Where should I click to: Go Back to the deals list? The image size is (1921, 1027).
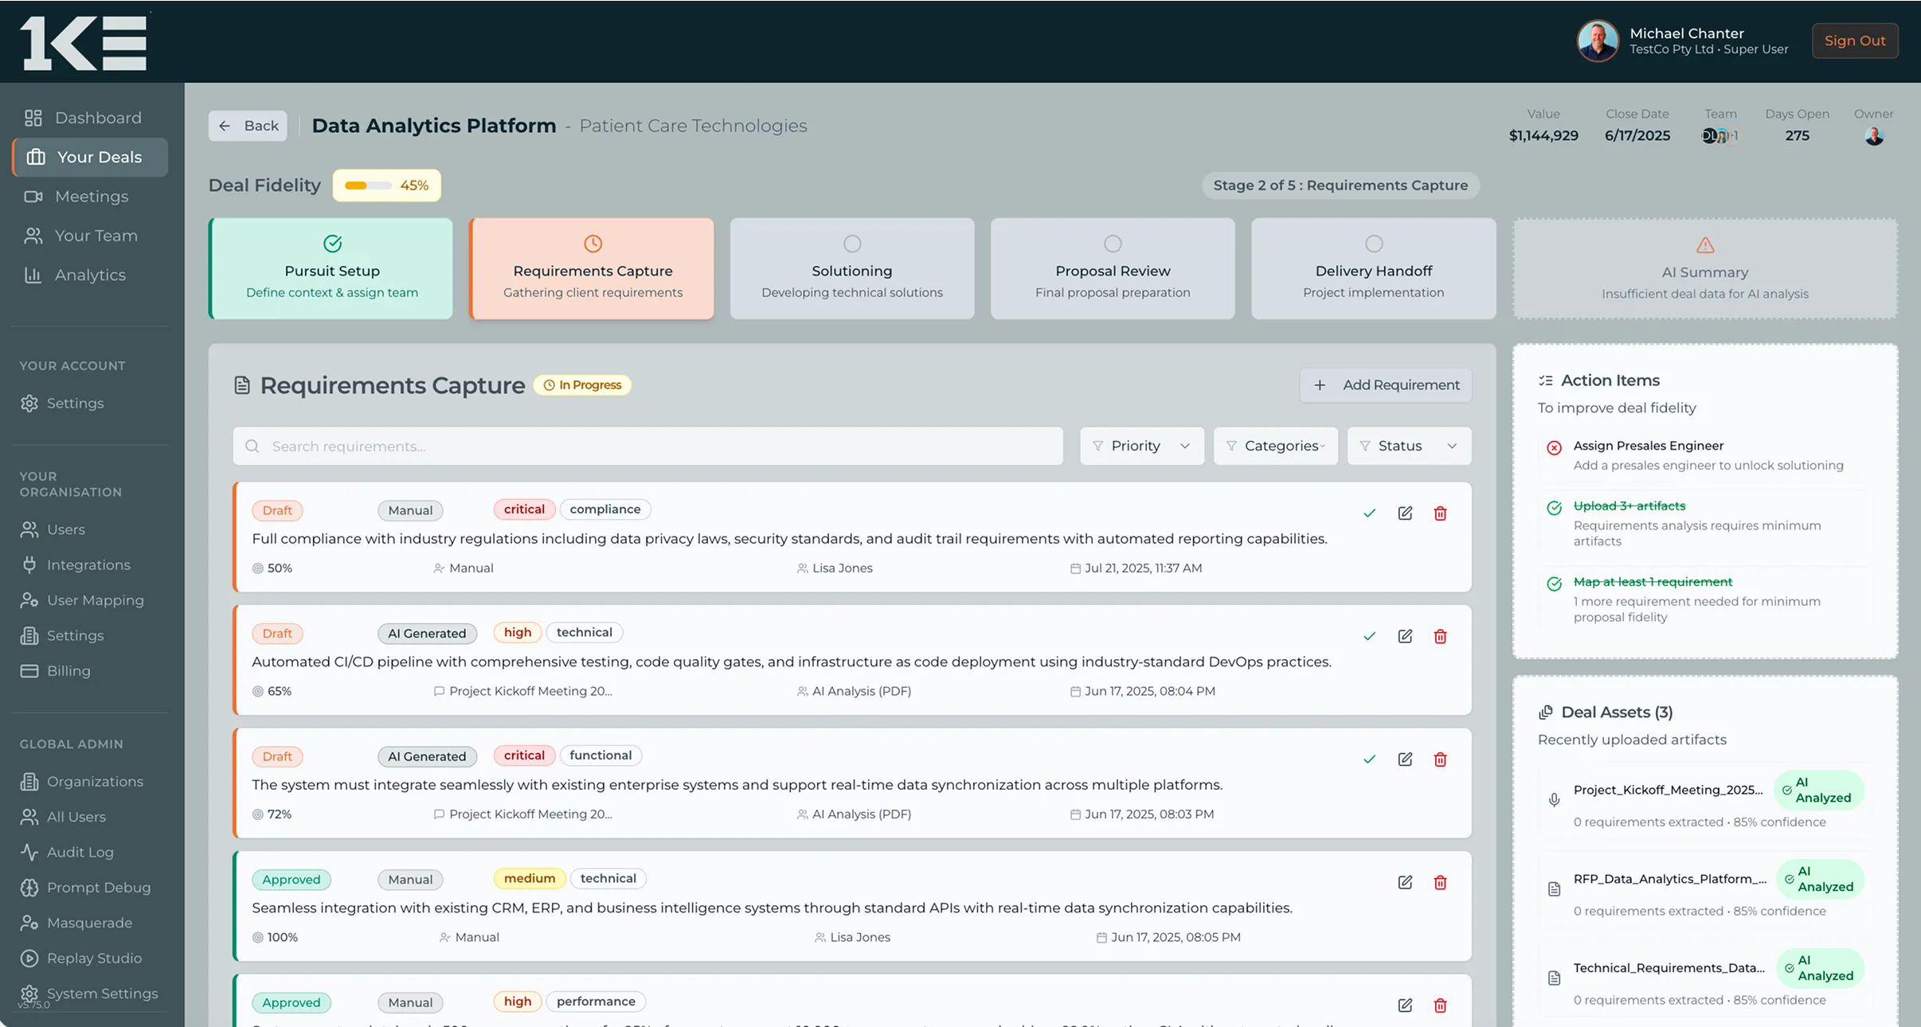coord(248,126)
